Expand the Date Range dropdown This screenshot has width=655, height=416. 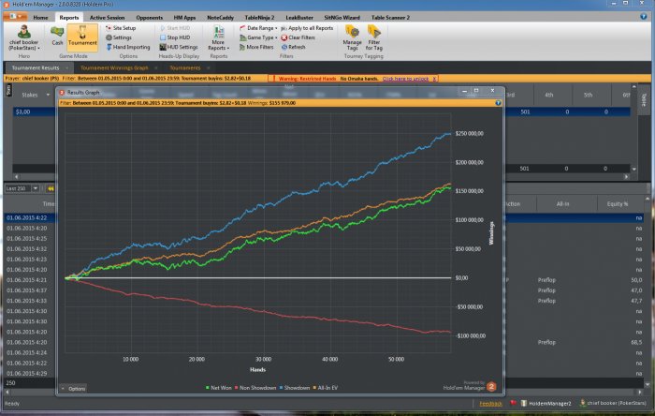pyautogui.click(x=259, y=28)
